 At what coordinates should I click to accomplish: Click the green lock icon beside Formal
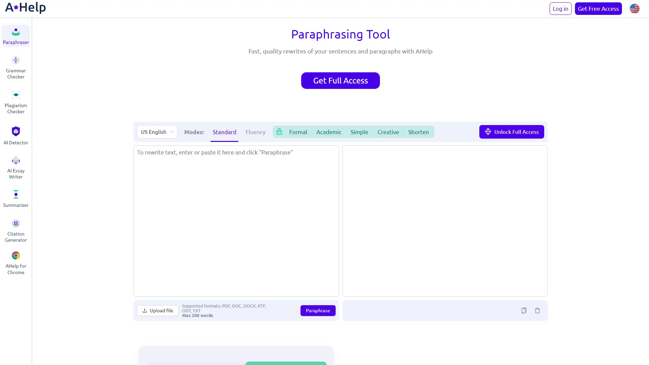279,132
